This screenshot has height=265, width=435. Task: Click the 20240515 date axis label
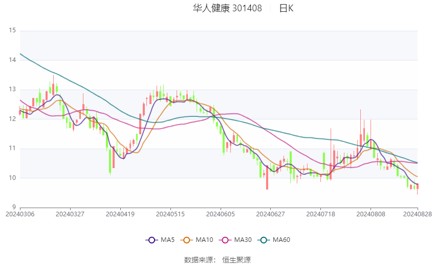click(x=170, y=214)
